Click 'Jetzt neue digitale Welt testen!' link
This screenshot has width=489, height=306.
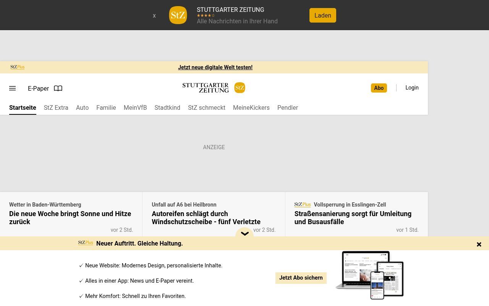coord(215,67)
